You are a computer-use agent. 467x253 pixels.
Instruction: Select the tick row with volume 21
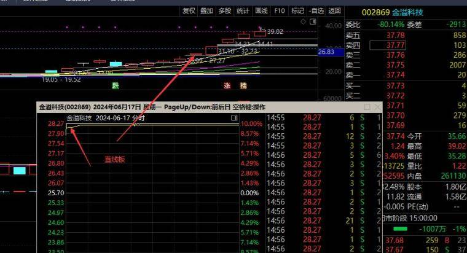[x=324, y=221]
